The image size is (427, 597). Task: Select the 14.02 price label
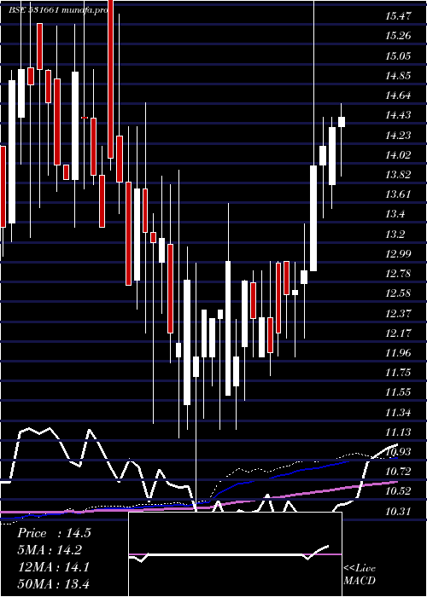point(399,155)
